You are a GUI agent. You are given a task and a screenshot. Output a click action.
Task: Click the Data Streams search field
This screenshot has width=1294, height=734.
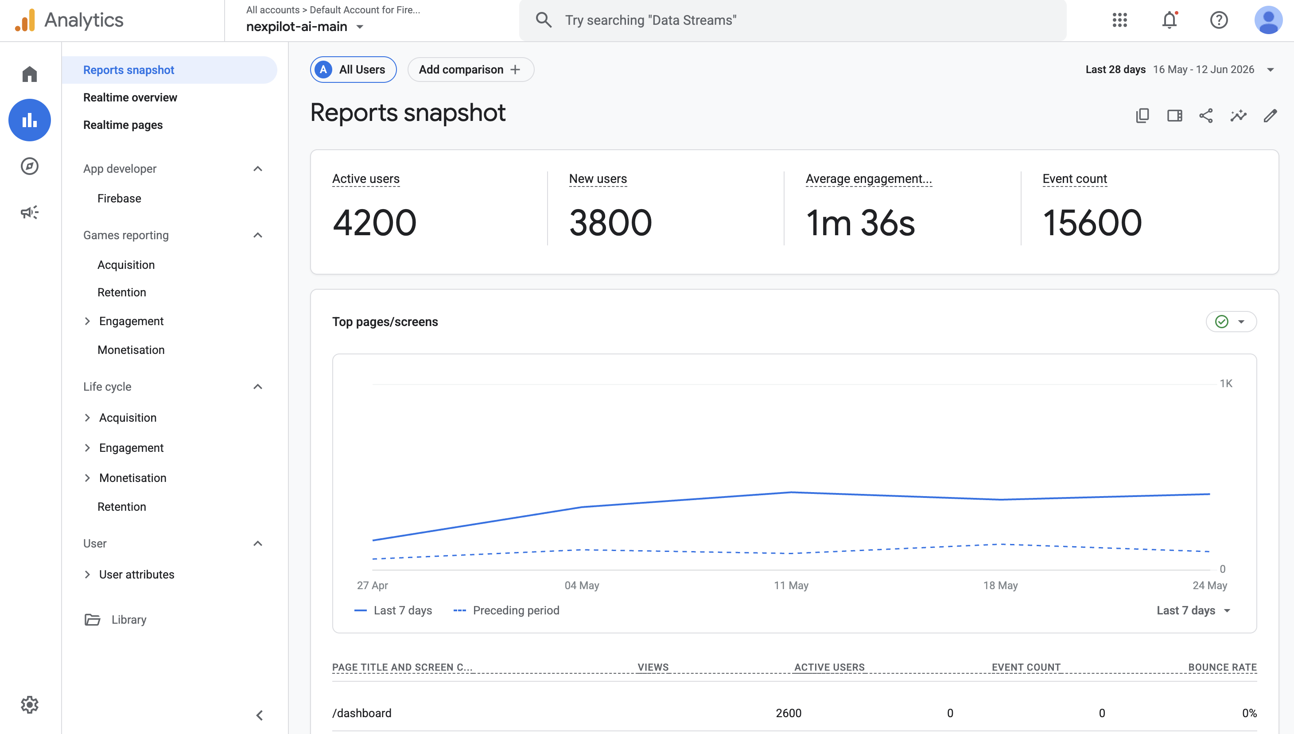pos(793,20)
